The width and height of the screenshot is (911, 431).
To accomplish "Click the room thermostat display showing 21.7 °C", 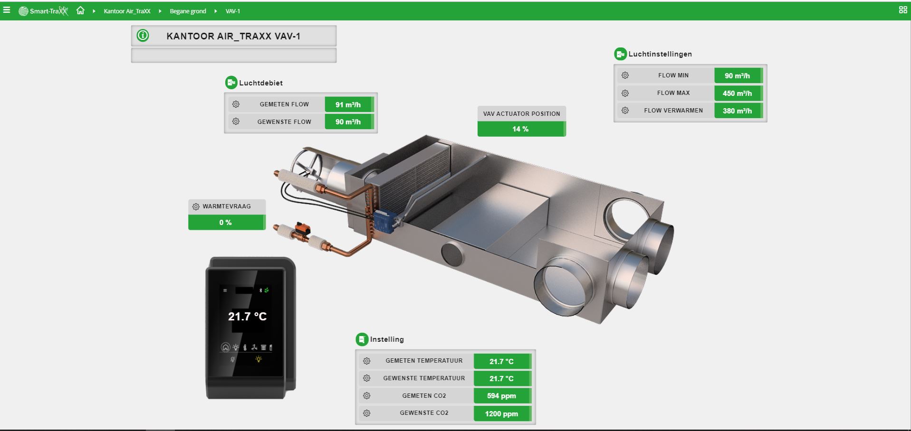I will (247, 317).
